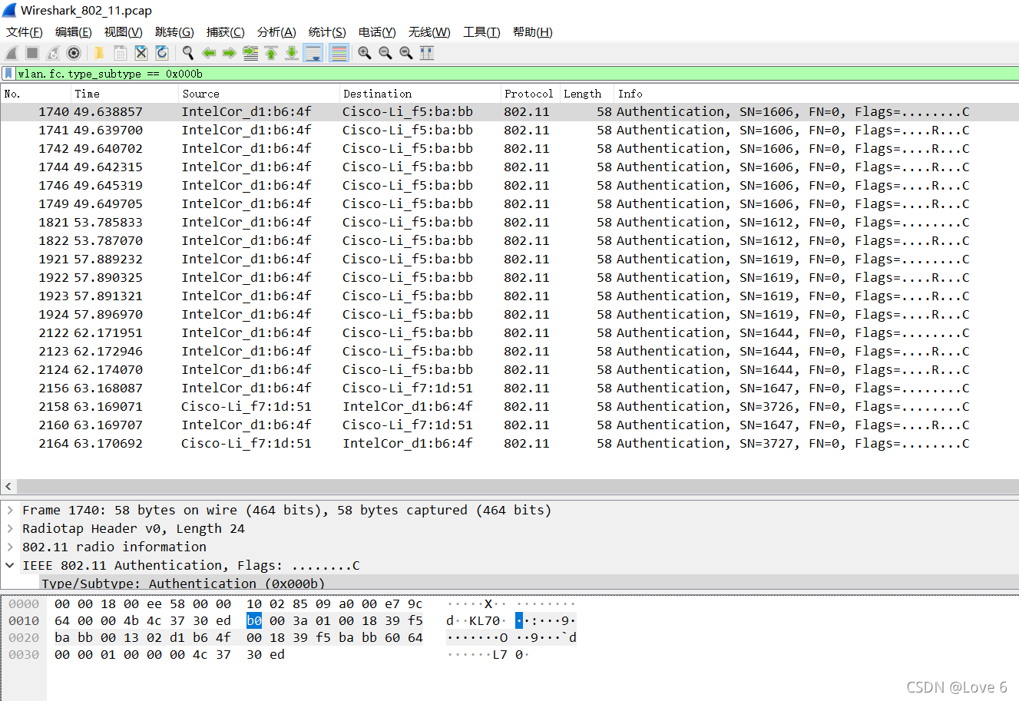Screen dimensions: 1019x701
Task: Open the 捕获(C) menu
Action: 226,32
